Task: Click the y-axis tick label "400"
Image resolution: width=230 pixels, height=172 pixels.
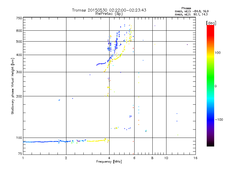Action: (x=19, y=55)
